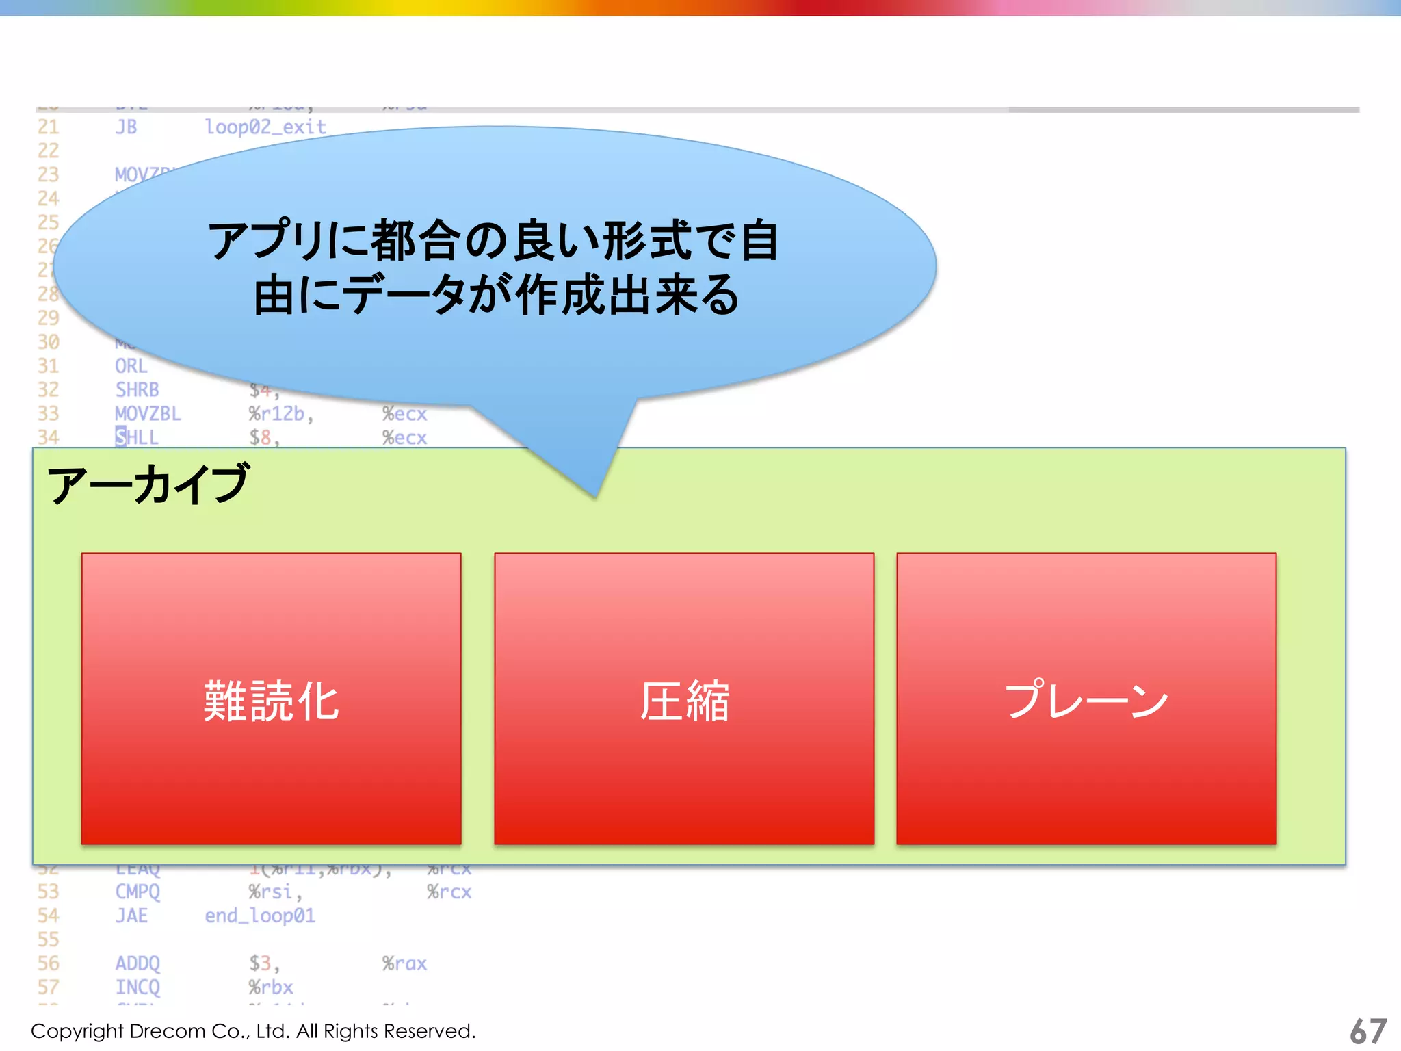Click the horizontal scrollbar above the code
1401x1051 pixels.
coord(698,109)
